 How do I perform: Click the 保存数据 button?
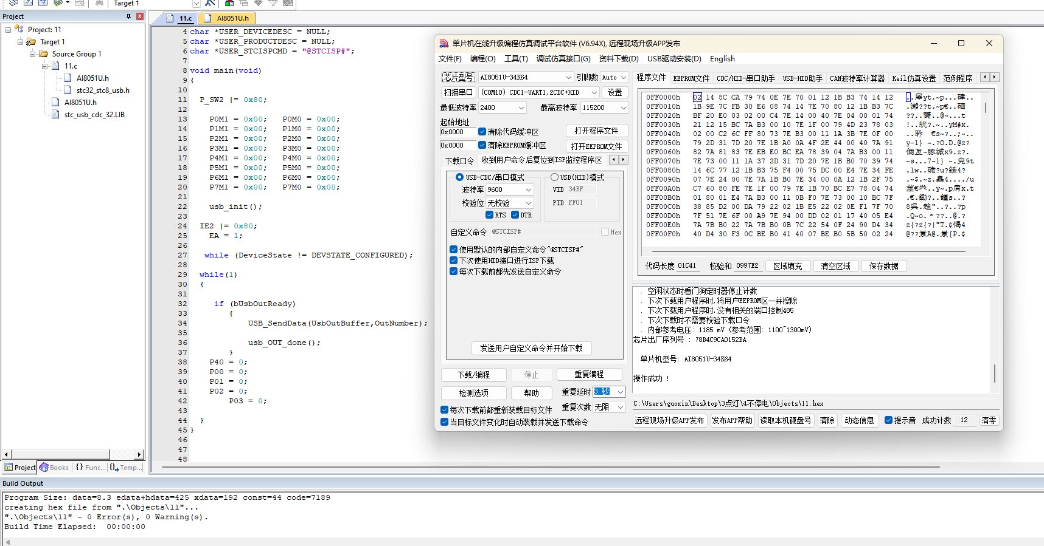883,266
